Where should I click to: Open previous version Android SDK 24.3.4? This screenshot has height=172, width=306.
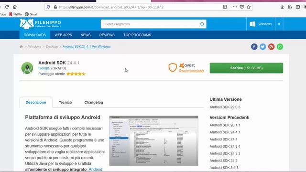[225, 146]
